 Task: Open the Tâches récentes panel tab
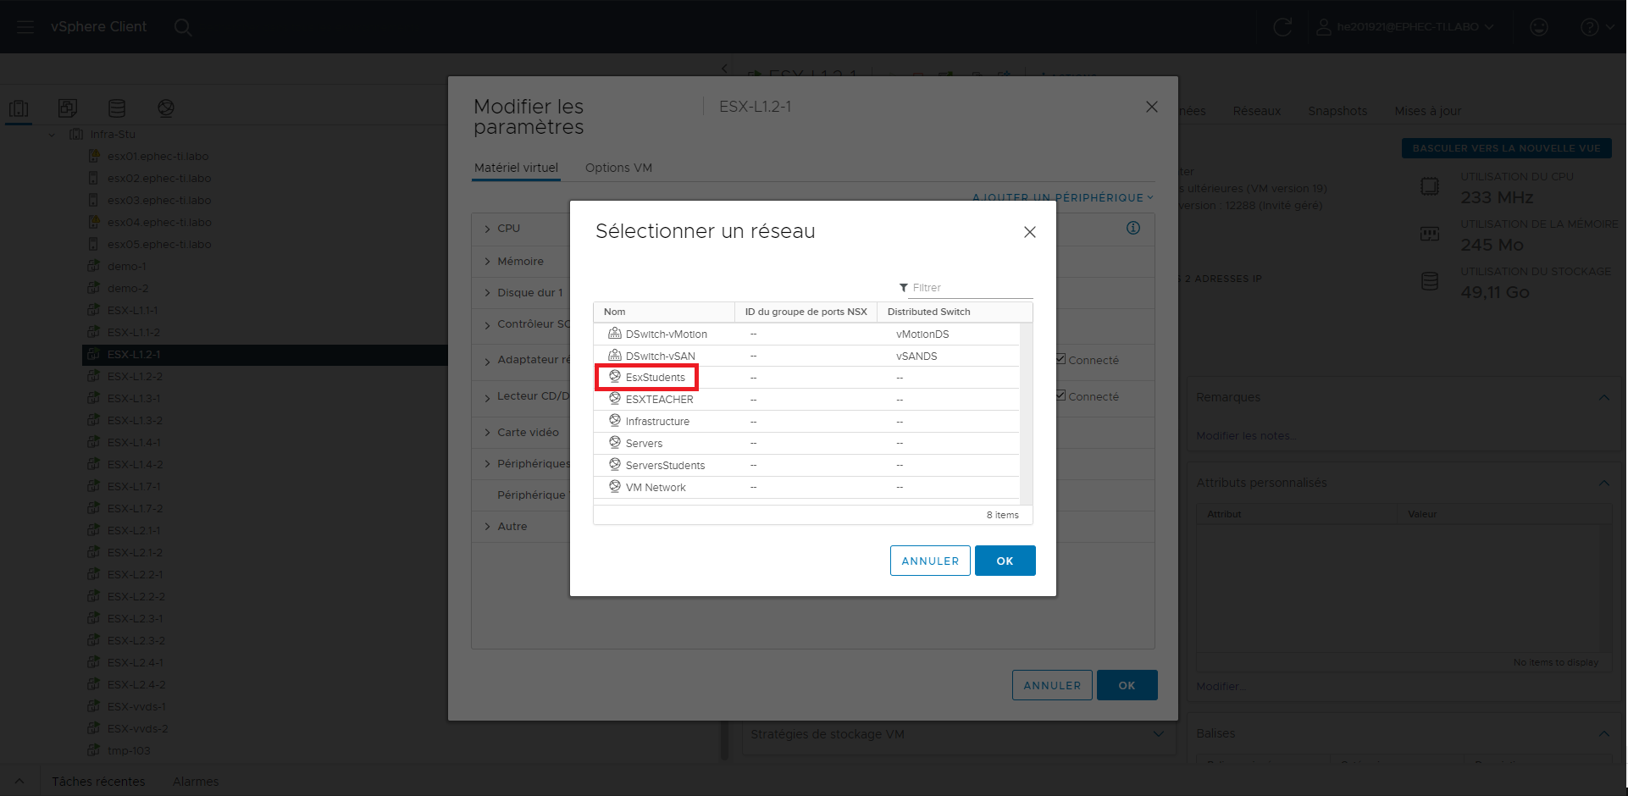point(98,782)
